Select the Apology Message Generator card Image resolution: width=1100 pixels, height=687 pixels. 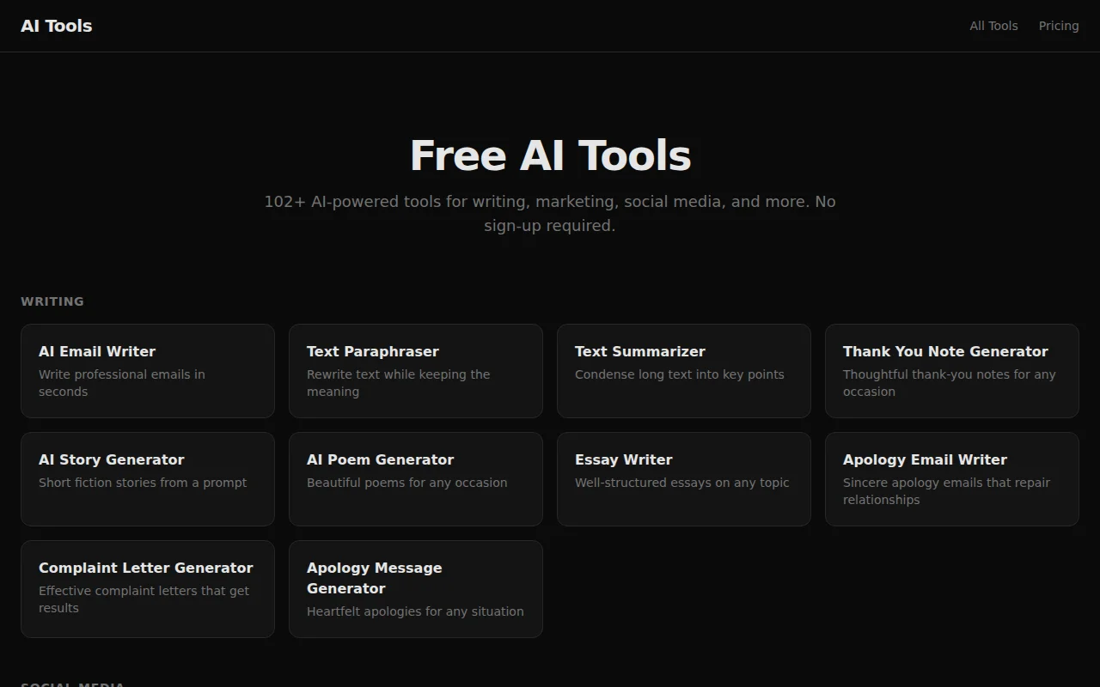click(x=416, y=589)
